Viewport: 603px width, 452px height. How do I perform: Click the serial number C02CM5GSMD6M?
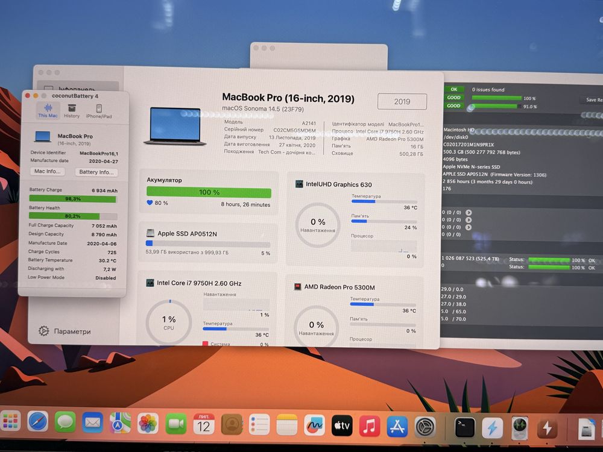click(x=294, y=130)
